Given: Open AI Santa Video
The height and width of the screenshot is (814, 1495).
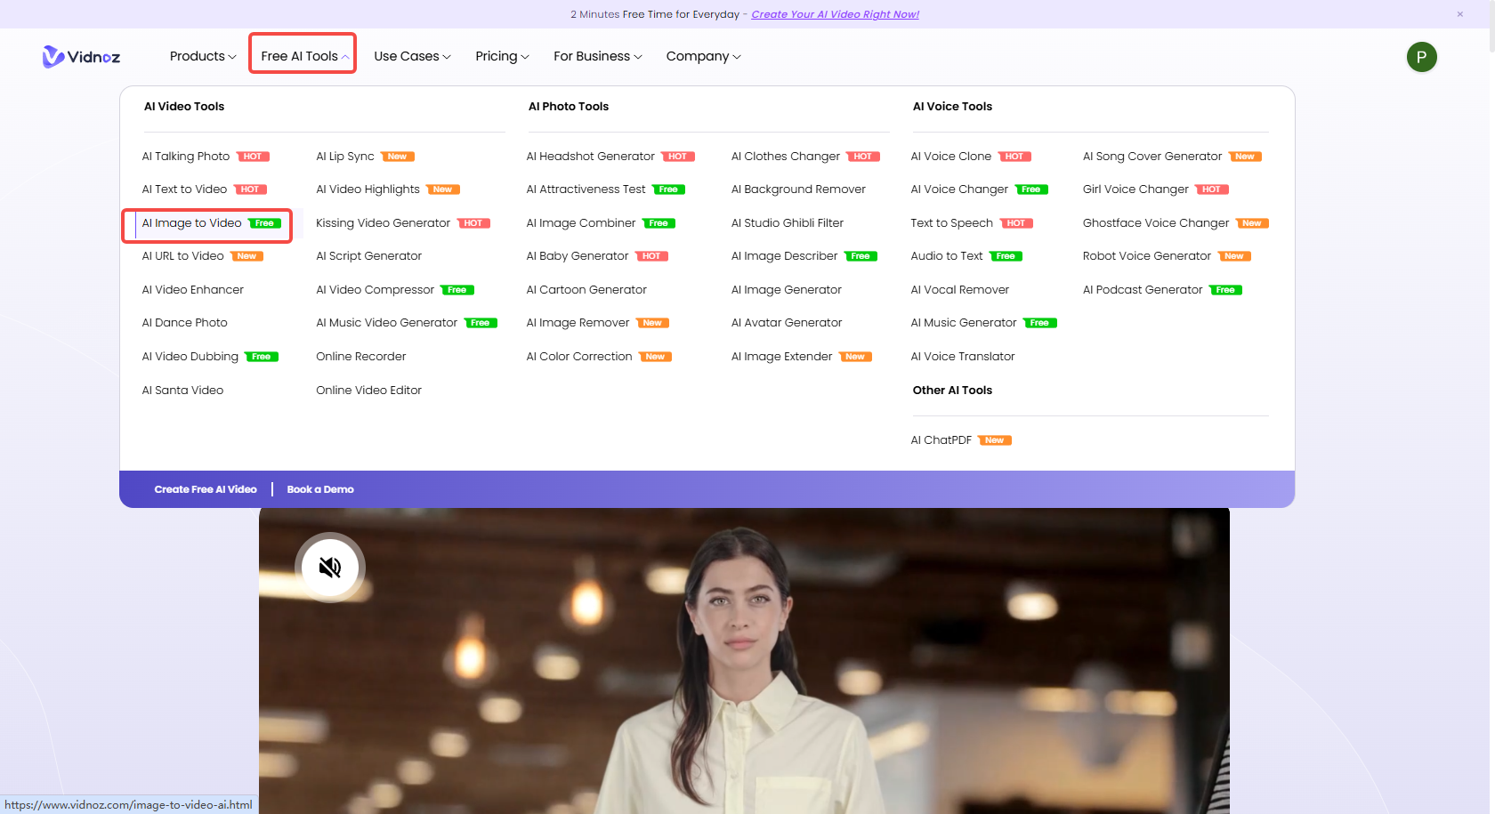Looking at the screenshot, I should pyautogui.click(x=182, y=391).
